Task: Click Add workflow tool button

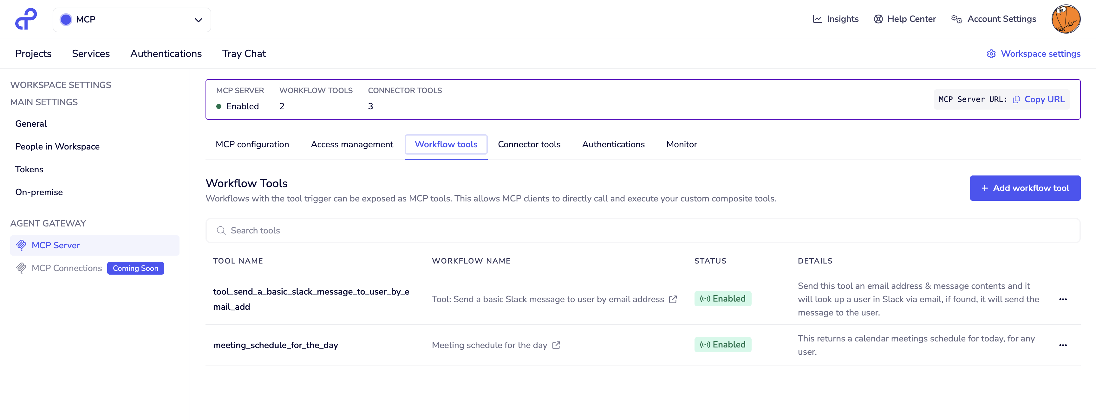Action: click(1025, 188)
